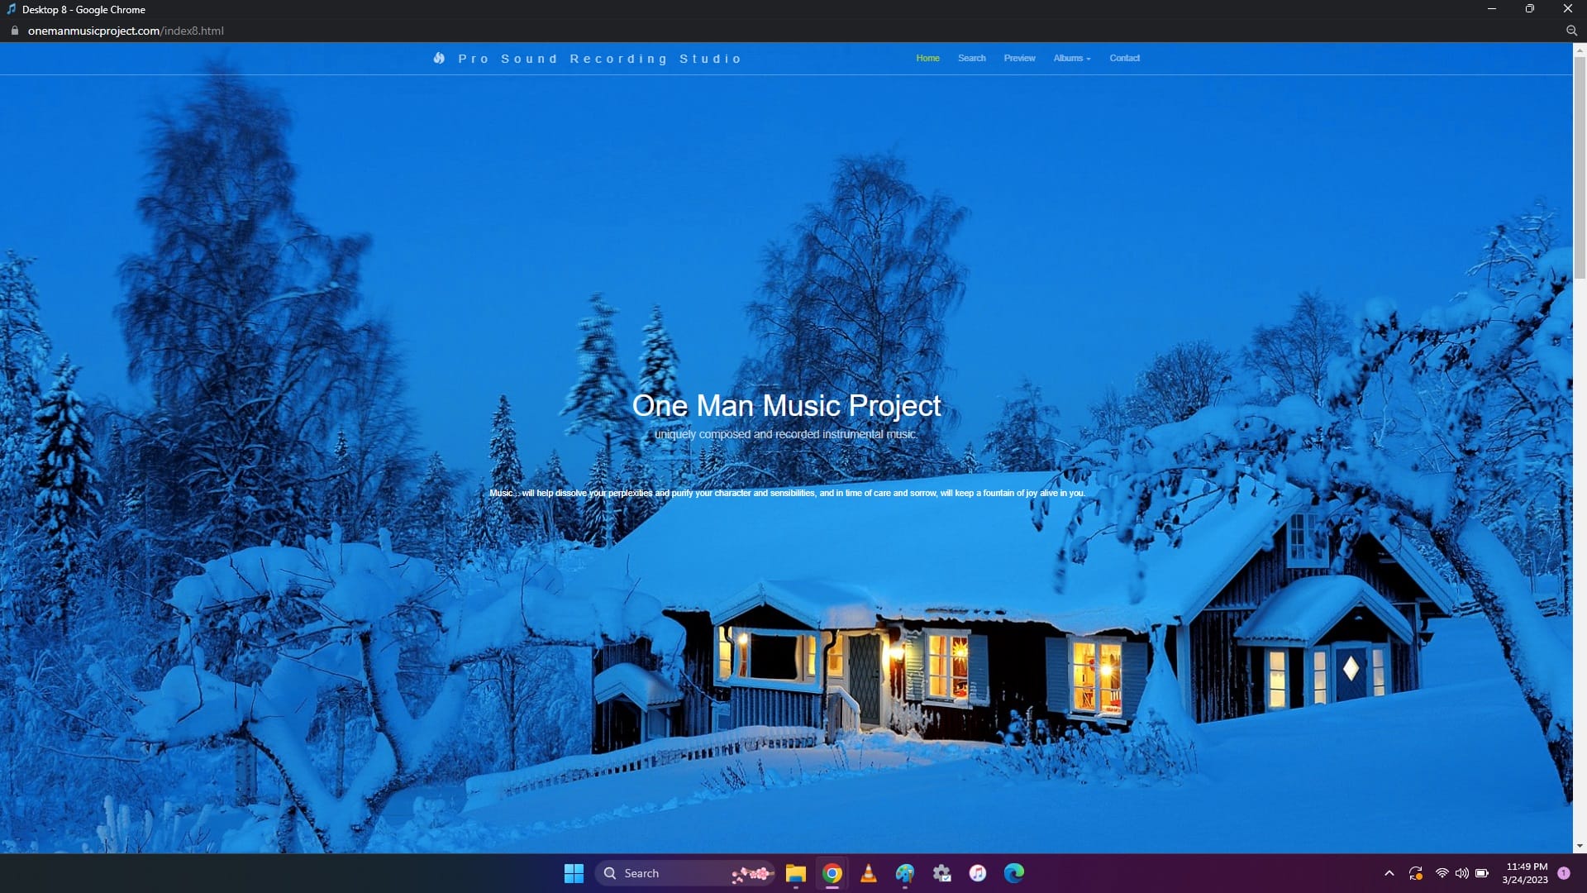Expand the Albums dropdown menu

[1071, 58]
